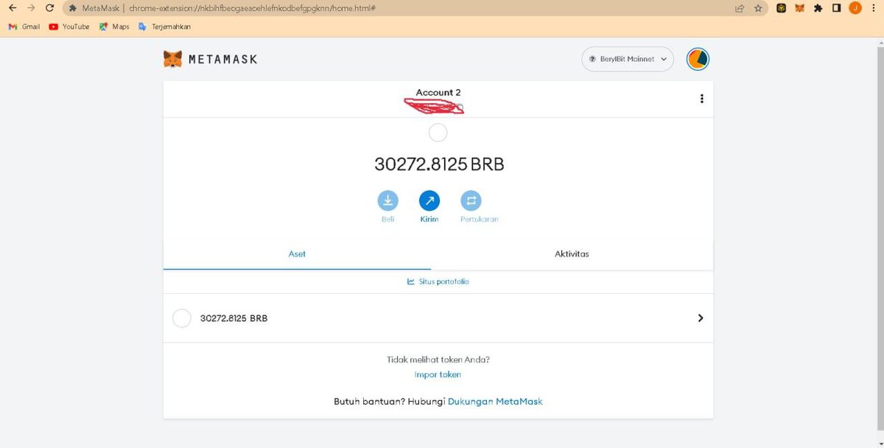The image size is (884, 448).
Task: Open the Situs portofolio link
Action: (438, 281)
